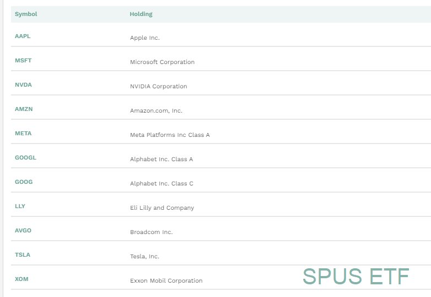Select Alphabet Inc. Class C text
Image resolution: width=431 pixels, height=297 pixels.
tap(161, 183)
